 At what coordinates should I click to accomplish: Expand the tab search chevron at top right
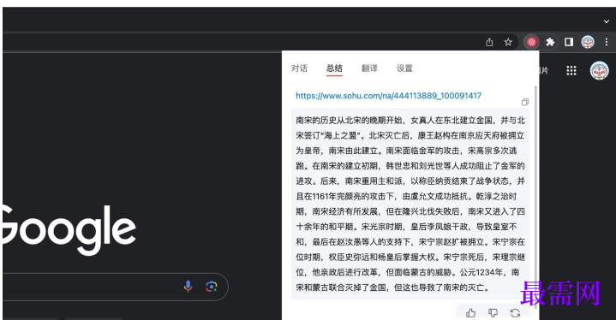coord(607,21)
